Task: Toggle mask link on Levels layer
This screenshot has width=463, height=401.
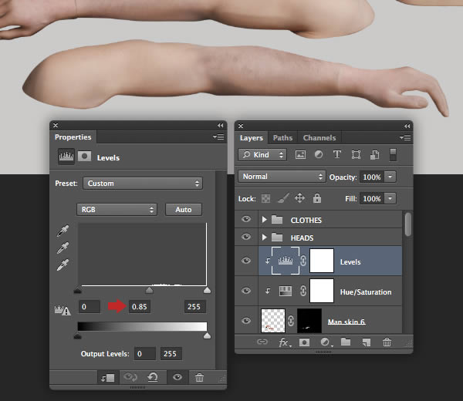Action: tap(303, 261)
